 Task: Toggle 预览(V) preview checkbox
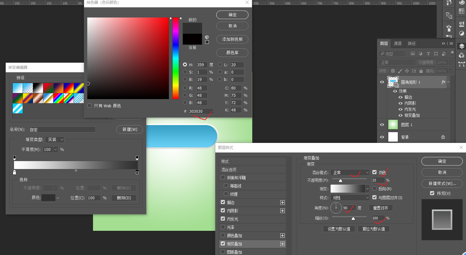(x=432, y=193)
